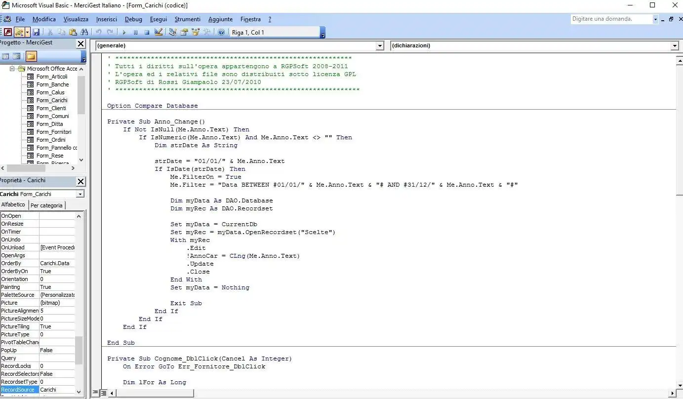Switch to Procedure View button at bottom-left of code

96,393
